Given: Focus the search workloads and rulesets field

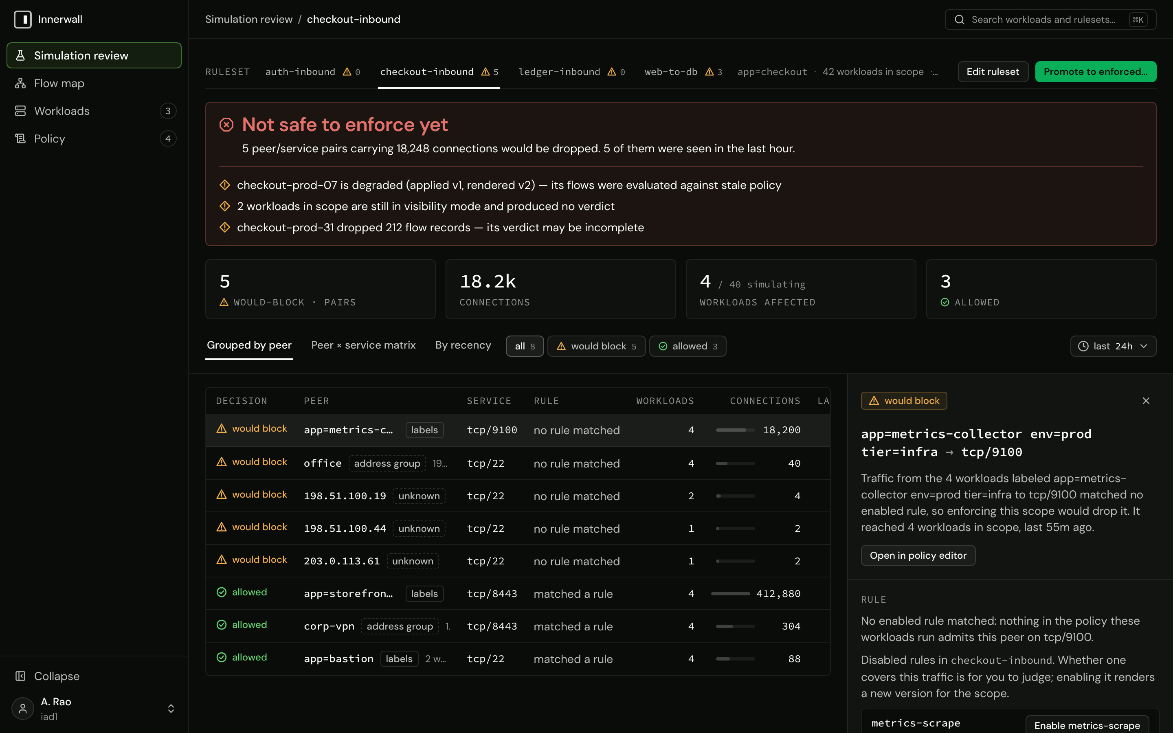Looking at the screenshot, I should tap(1050, 20).
